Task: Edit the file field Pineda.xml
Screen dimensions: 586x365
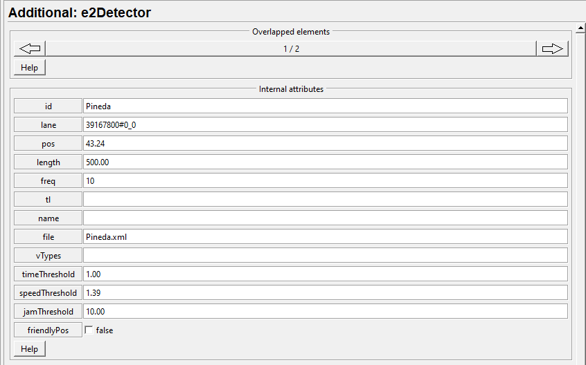Action: [325, 237]
